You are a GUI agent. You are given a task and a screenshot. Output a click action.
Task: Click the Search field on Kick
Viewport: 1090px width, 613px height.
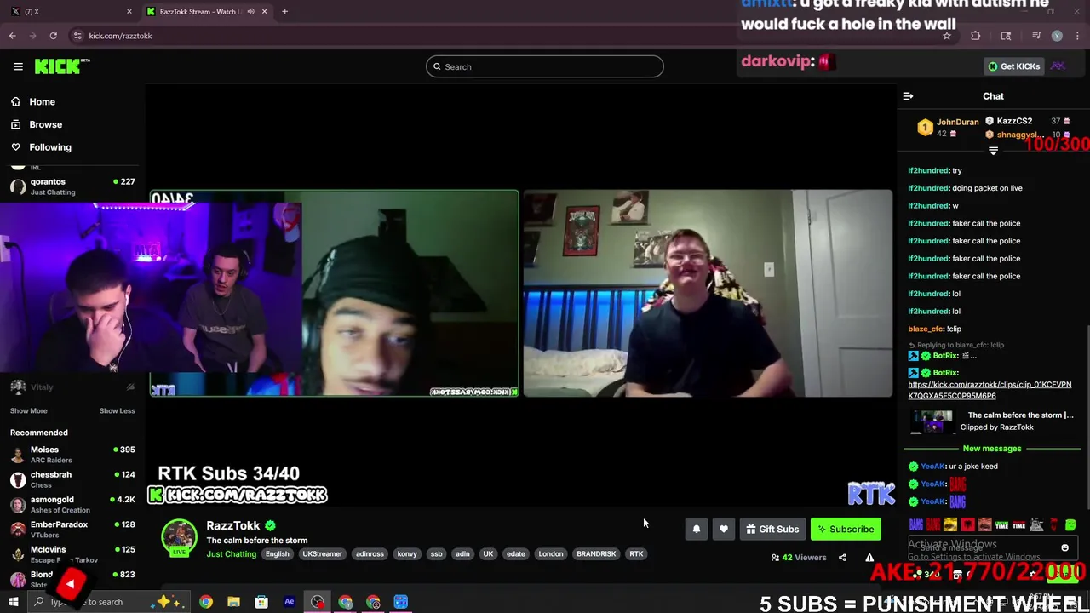[x=544, y=66]
